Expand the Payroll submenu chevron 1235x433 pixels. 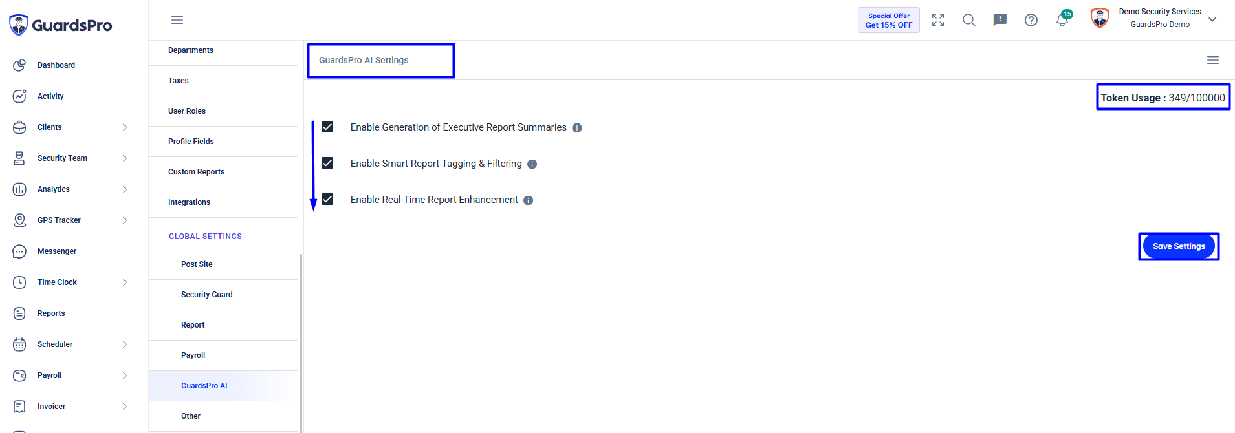coord(125,375)
